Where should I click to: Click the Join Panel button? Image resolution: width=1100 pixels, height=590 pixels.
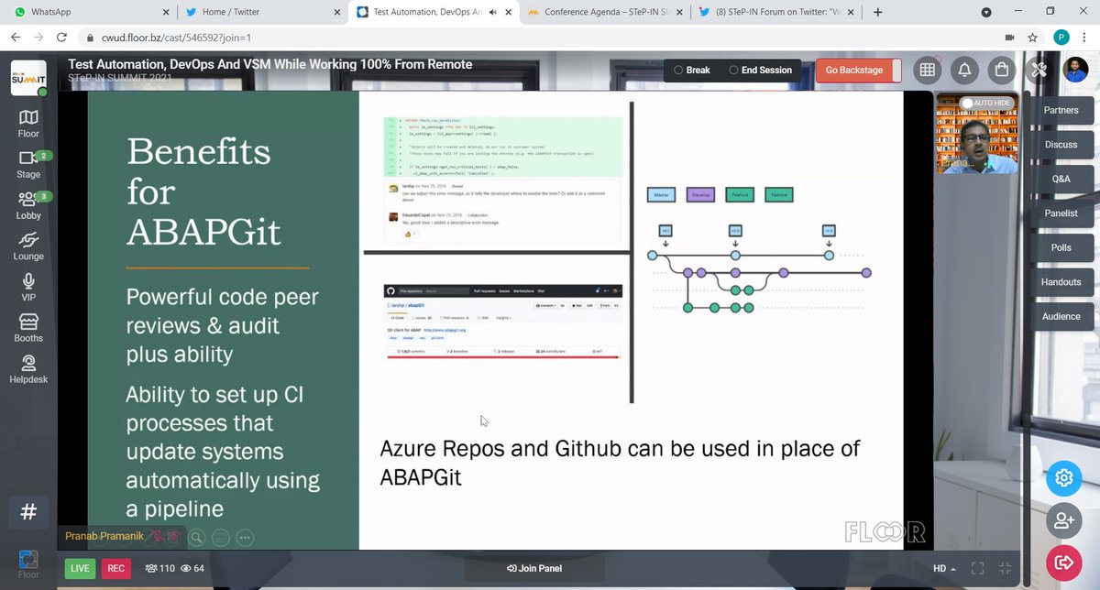pyautogui.click(x=534, y=569)
